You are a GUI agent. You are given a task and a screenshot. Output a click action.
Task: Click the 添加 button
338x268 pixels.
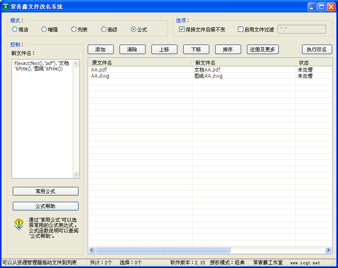[x=101, y=50]
